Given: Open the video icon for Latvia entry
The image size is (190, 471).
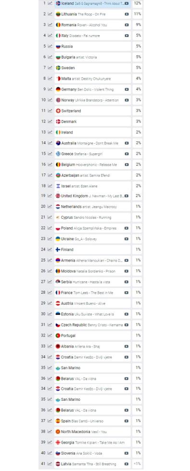Looking at the screenshot, I should point(127,464).
